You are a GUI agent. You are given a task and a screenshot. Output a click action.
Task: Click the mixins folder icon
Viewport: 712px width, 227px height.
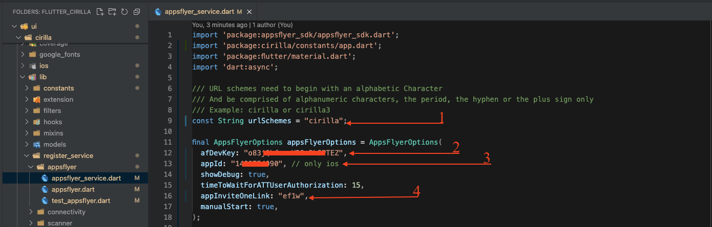click(x=36, y=133)
